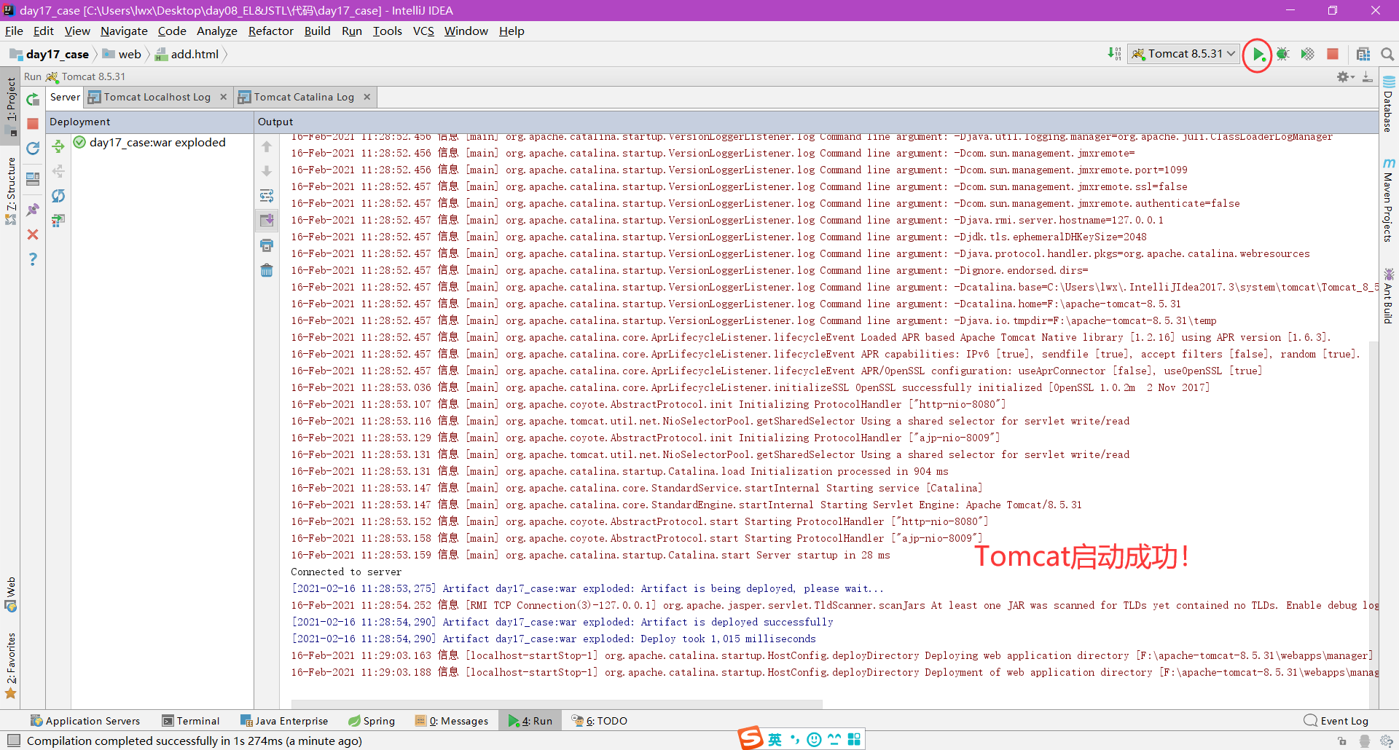
Task: Toggle the Favorites tool window
Action: coord(11,666)
